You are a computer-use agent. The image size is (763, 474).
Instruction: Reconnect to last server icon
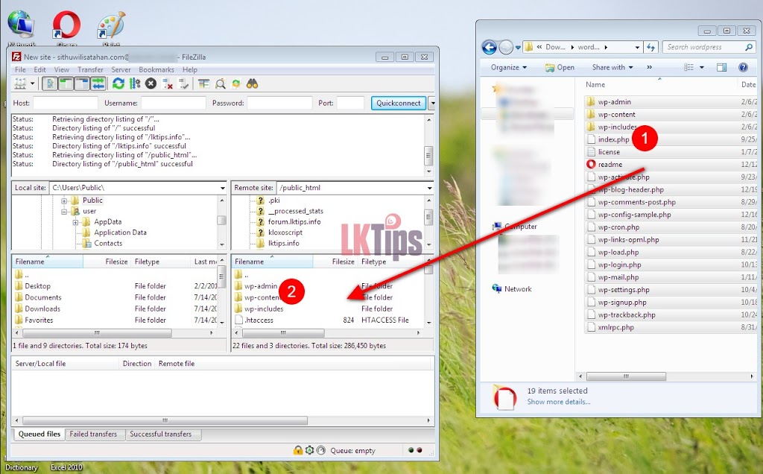(x=183, y=83)
